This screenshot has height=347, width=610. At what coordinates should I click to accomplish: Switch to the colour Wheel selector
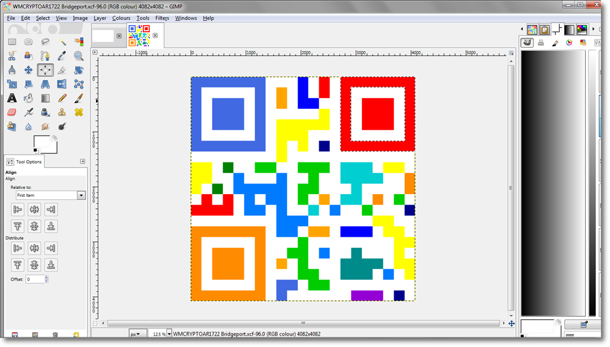point(569,43)
